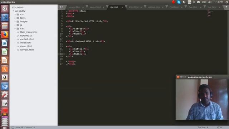Open the Chromium browser dock icon
The width and height of the screenshot is (229, 129).
pyautogui.click(x=5, y=86)
